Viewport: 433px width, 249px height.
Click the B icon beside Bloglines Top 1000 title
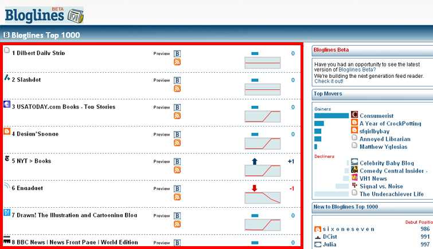click(6, 35)
